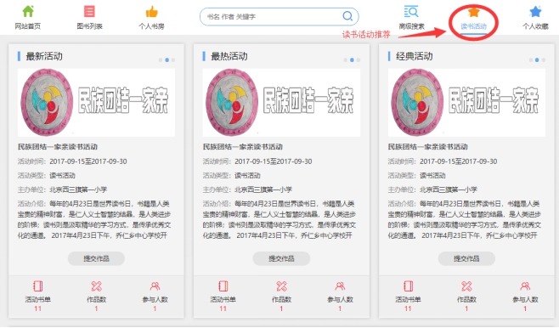Click the 个人收藏 nav label

click(535, 26)
